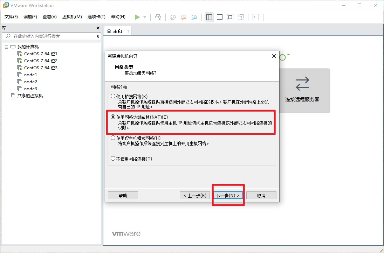
Task: Select node1 in the library
Action: coord(30,75)
